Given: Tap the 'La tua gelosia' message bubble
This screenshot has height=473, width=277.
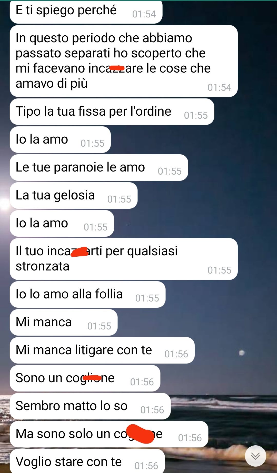Looking at the screenshot, I should point(74,196).
